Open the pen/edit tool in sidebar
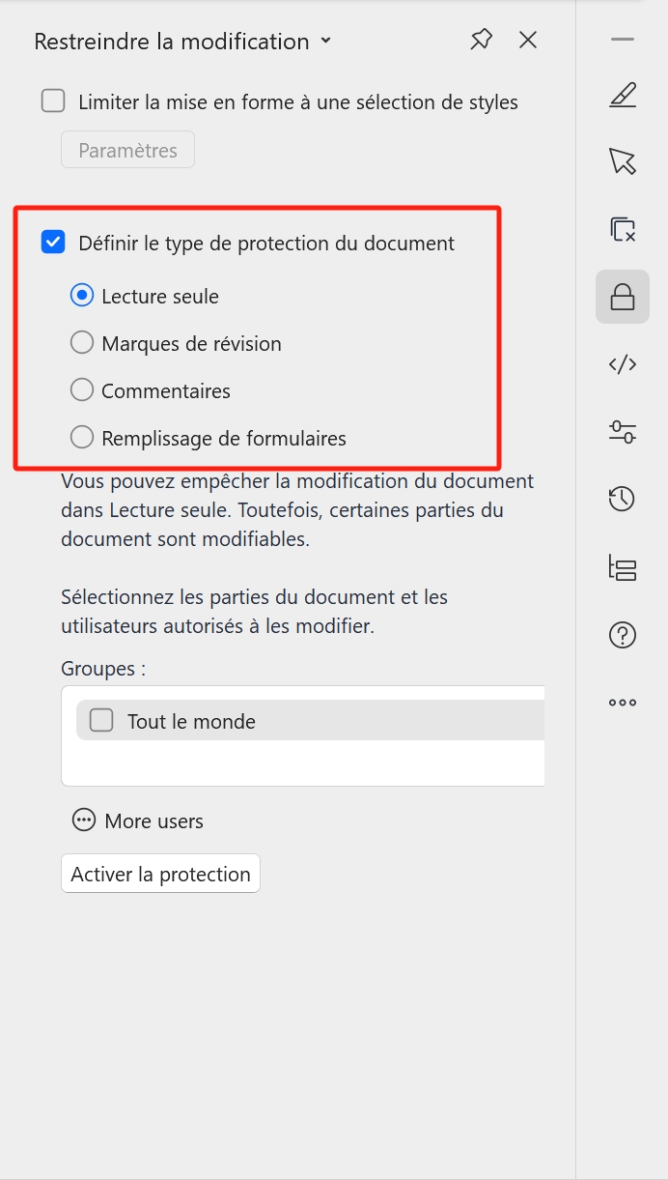Screen dimensions: 668x1180 (x=623, y=96)
